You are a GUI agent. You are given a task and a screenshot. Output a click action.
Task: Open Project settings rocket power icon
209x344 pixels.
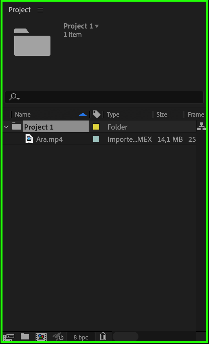pos(58,337)
